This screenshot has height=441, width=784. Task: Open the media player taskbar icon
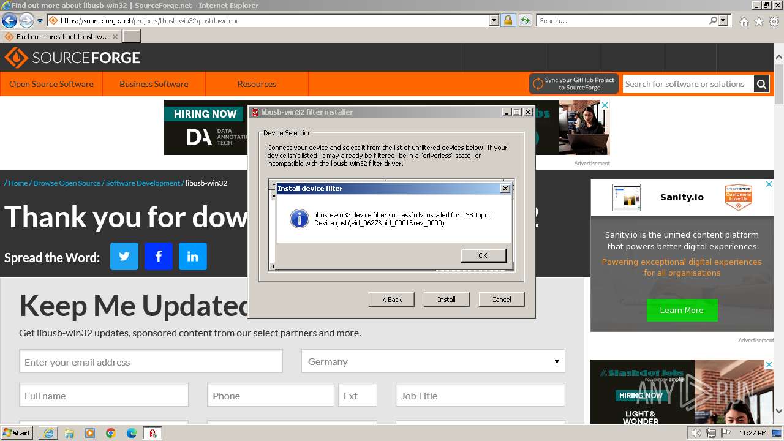[x=90, y=433]
